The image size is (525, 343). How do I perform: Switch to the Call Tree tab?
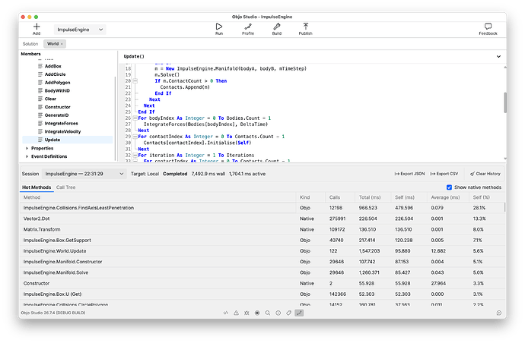[65, 187]
